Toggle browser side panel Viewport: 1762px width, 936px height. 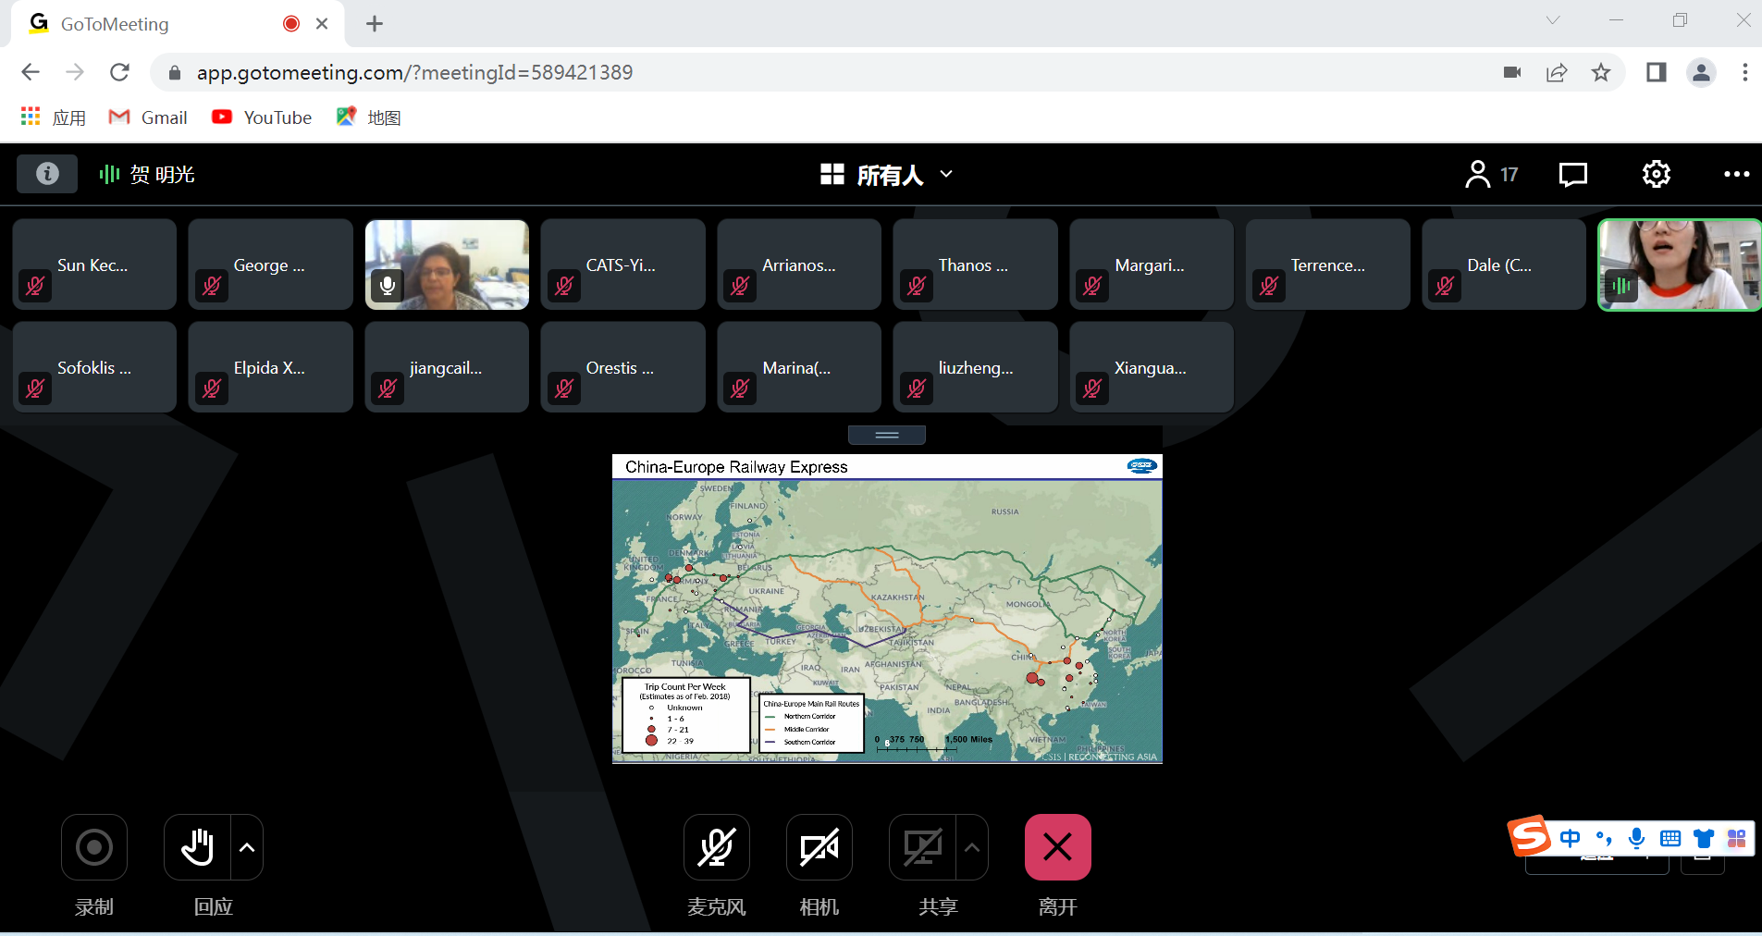point(1656,72)
